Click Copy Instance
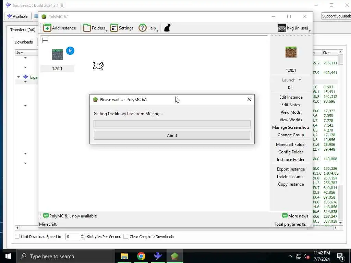The height and width of the screenshot is (263, 351). click(x=291, y=184)
